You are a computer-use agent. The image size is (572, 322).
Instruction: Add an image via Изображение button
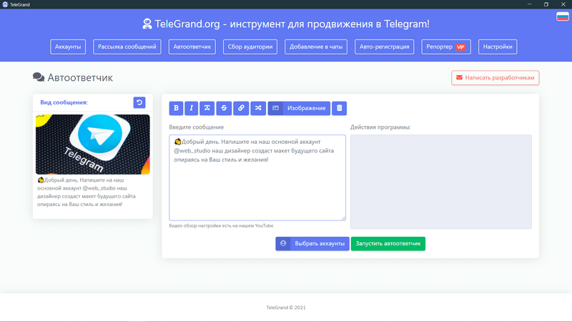(299, 108)
